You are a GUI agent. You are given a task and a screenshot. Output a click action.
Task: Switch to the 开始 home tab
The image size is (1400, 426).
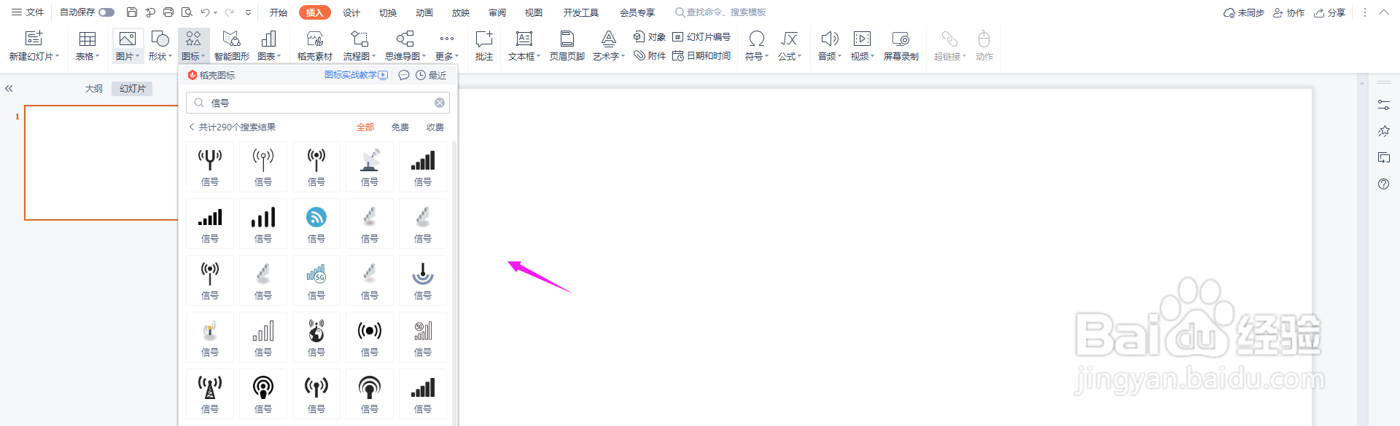tap(279, 12)
